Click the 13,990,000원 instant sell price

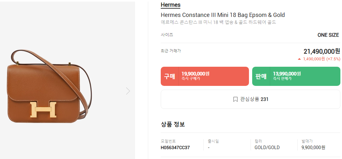coord(287,74)
